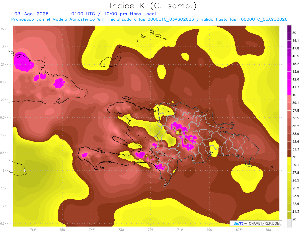Pick the dark brown legend swatch just above 30

(289, 153)
